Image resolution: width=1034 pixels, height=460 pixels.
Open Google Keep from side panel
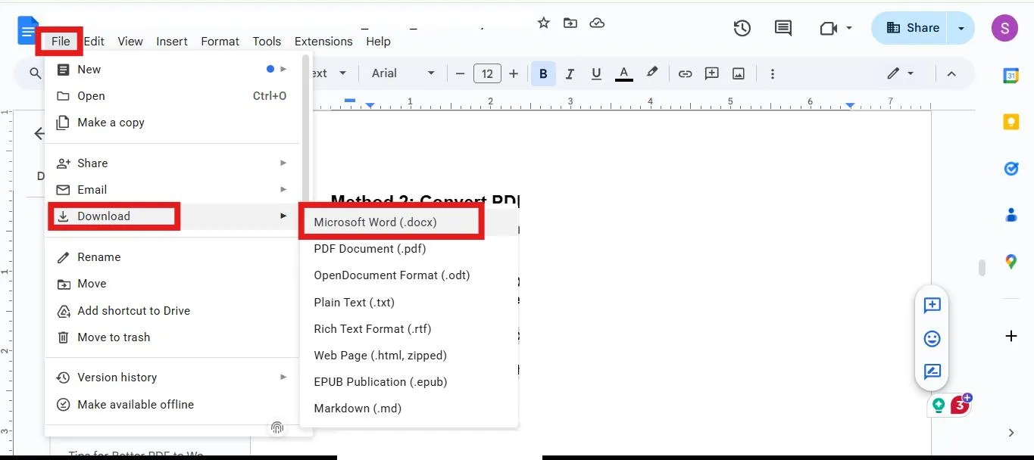click(x=1011, y=122)
